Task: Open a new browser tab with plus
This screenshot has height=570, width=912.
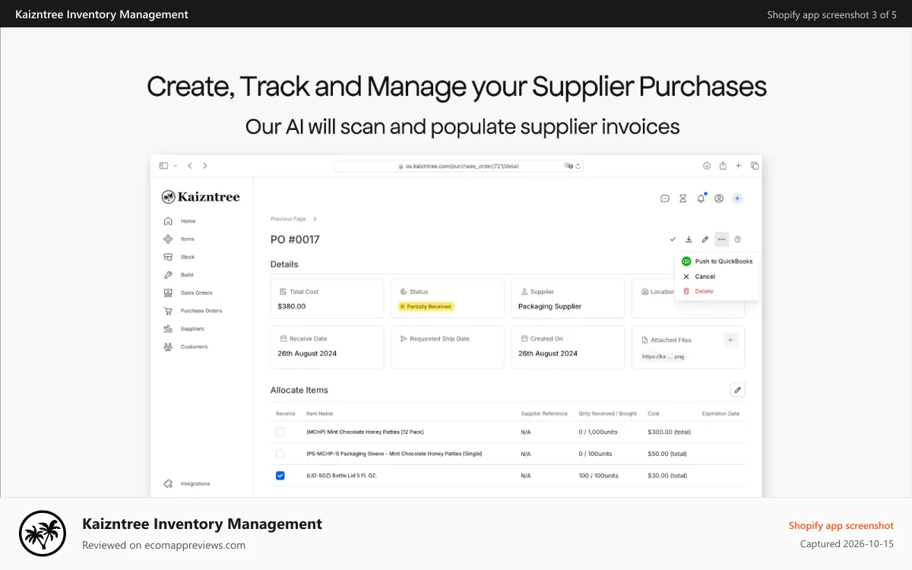Action: (738, 166)
